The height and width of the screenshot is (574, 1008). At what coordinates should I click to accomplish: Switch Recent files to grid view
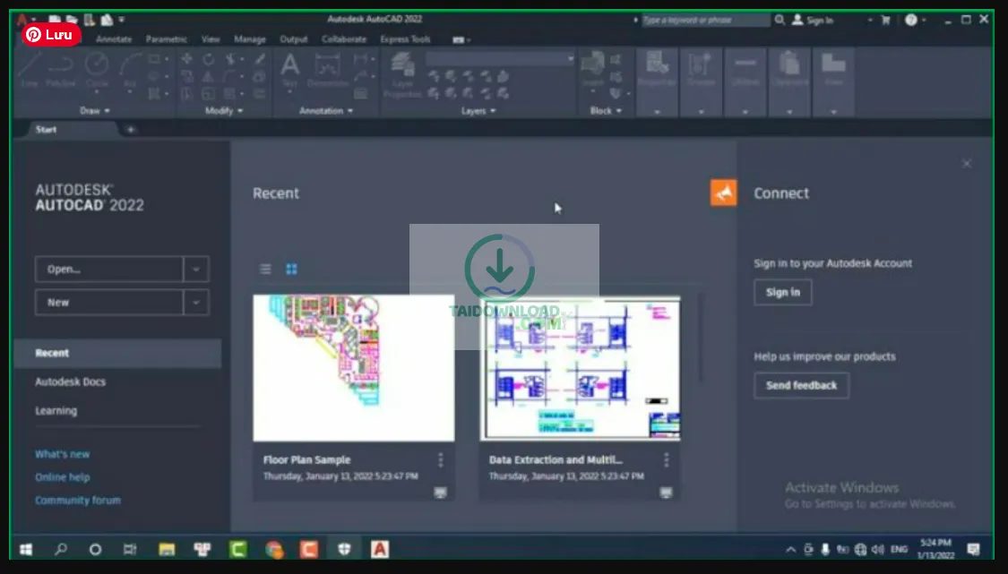coord(290,268)
